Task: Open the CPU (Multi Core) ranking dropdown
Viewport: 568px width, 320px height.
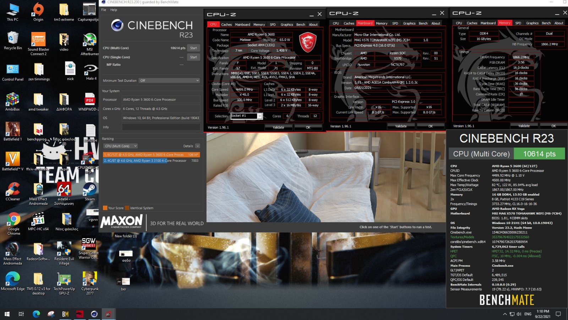Action: [121, 146]
